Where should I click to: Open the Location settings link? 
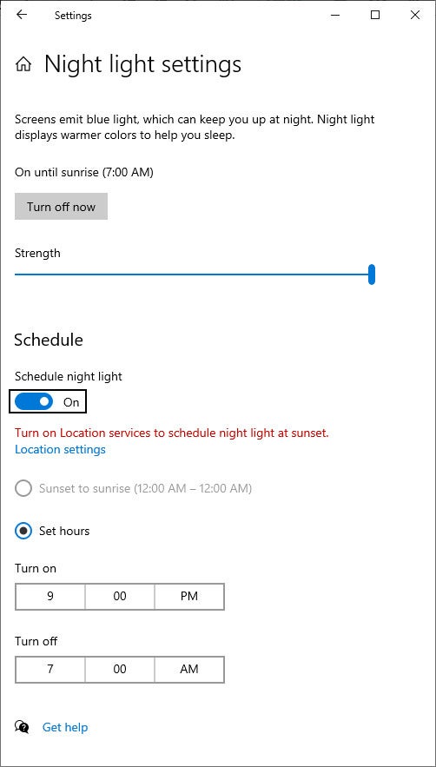click(60, 449)
